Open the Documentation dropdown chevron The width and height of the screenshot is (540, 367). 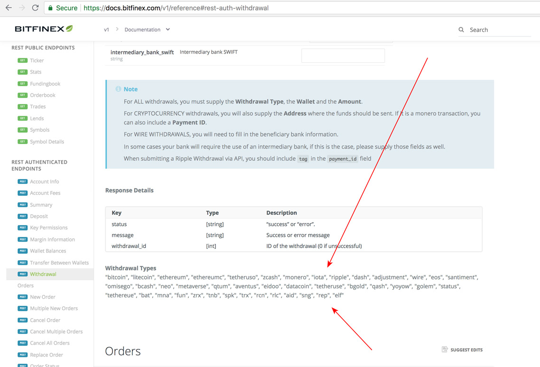pyautogui.click(x=168, y=29)
